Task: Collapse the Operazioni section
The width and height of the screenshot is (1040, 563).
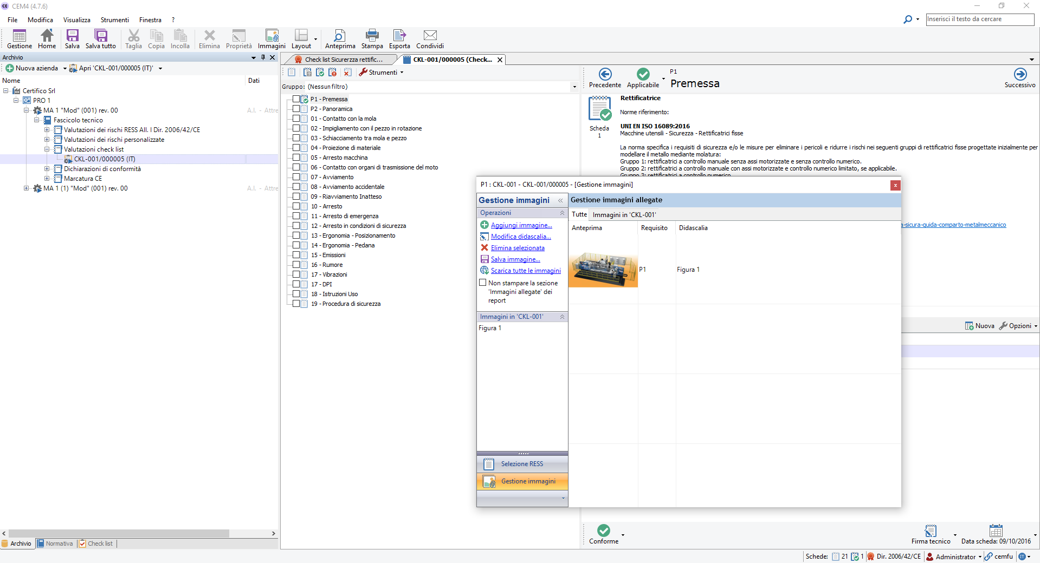Action: point(562,213)
